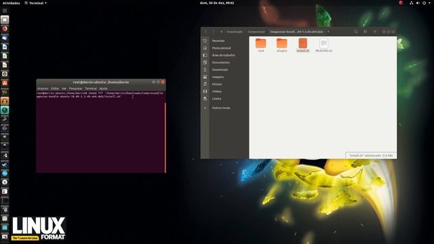Click the search icon in file manager
This screenshot has height=244, width=434.
pos(356,32)
